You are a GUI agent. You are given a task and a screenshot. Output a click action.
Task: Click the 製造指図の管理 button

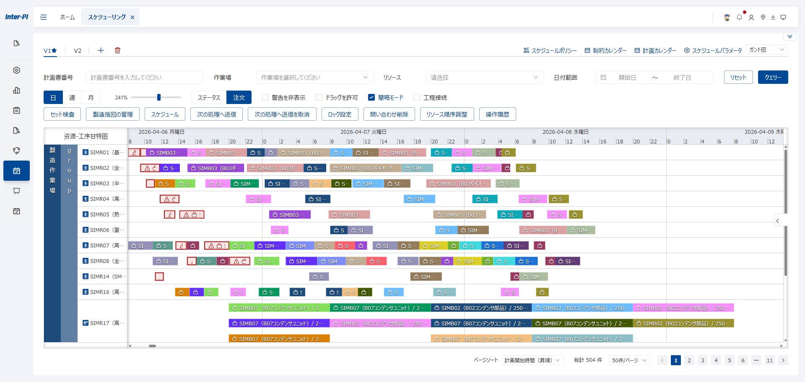pos(113,114)
